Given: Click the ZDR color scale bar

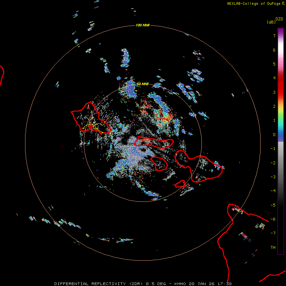Looking at the screenshot, I should 281,141.
